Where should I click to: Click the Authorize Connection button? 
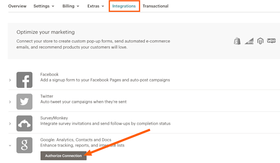63,156
